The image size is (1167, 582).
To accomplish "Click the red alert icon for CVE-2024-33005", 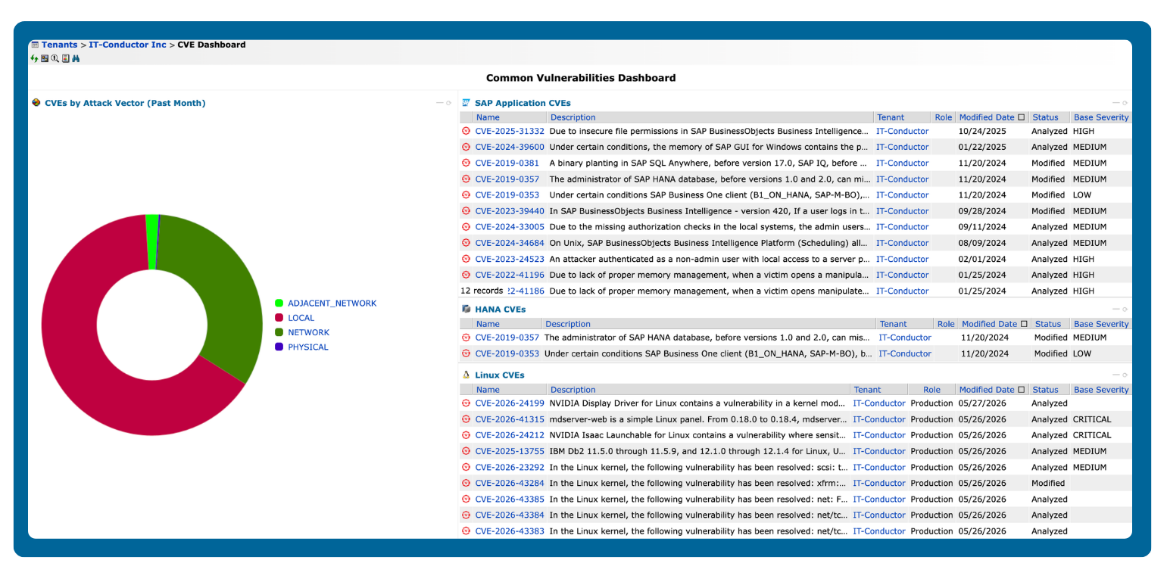I will click(x=466, y=227).
